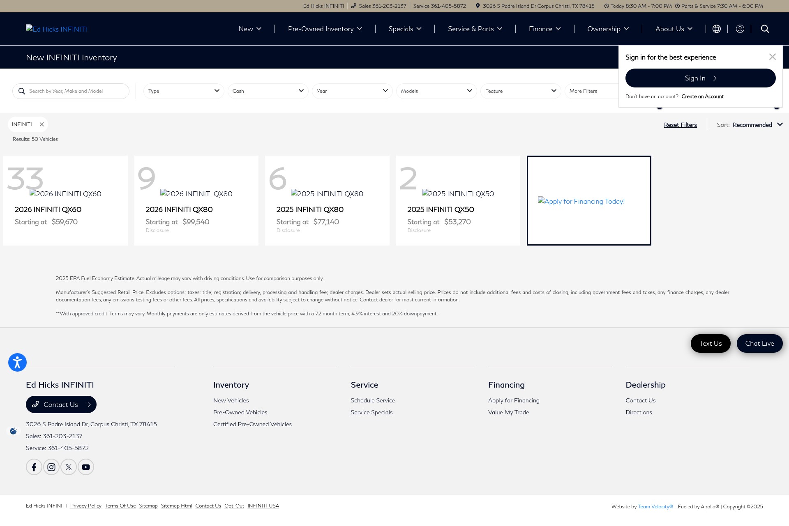The height and width of the screenshot is (526, 789).
Task: Click the Create an Account link
Action: click(x=702, y=96)
